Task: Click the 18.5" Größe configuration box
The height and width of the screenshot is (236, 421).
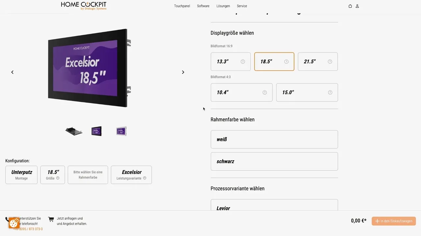Action: 53,175
